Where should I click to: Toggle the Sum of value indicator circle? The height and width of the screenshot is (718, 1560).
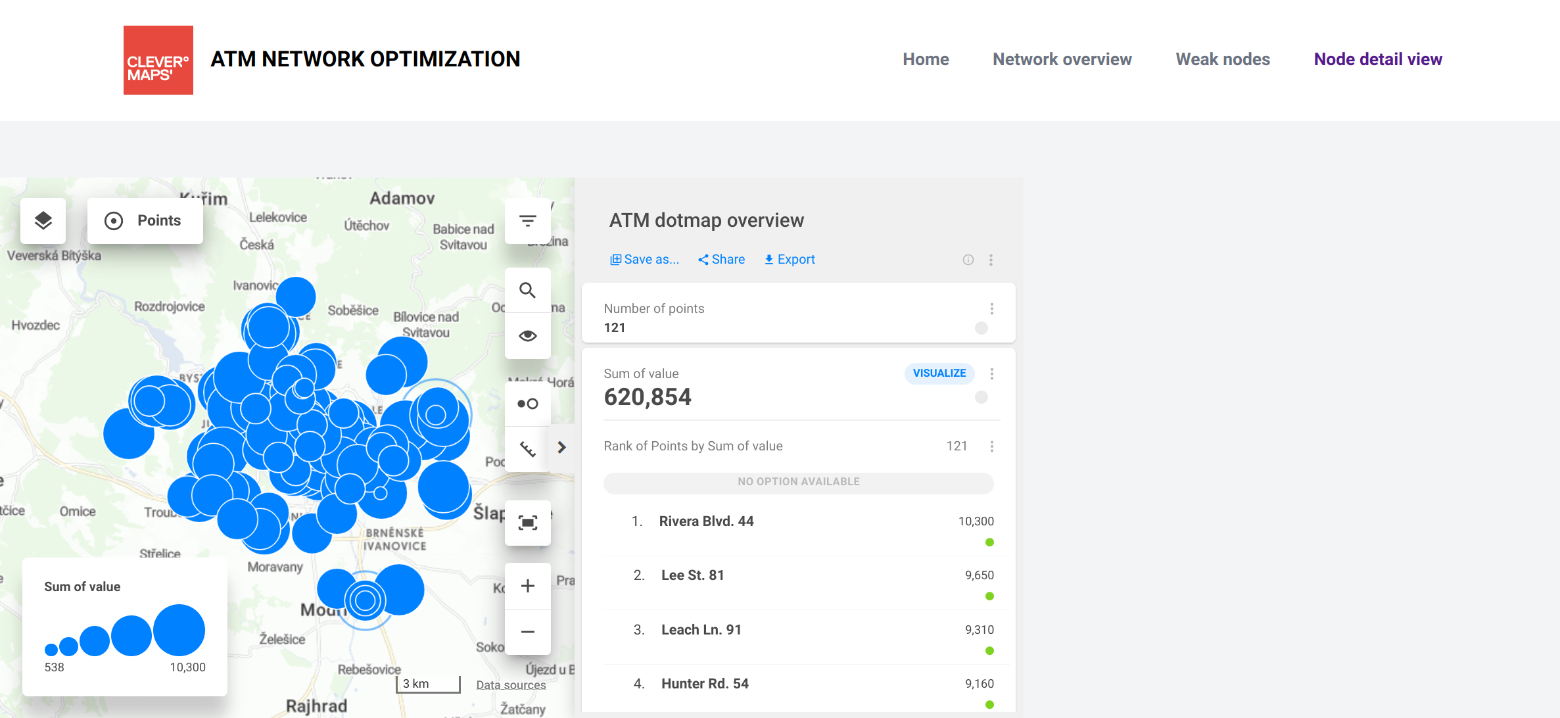click(x=981, y=397)
